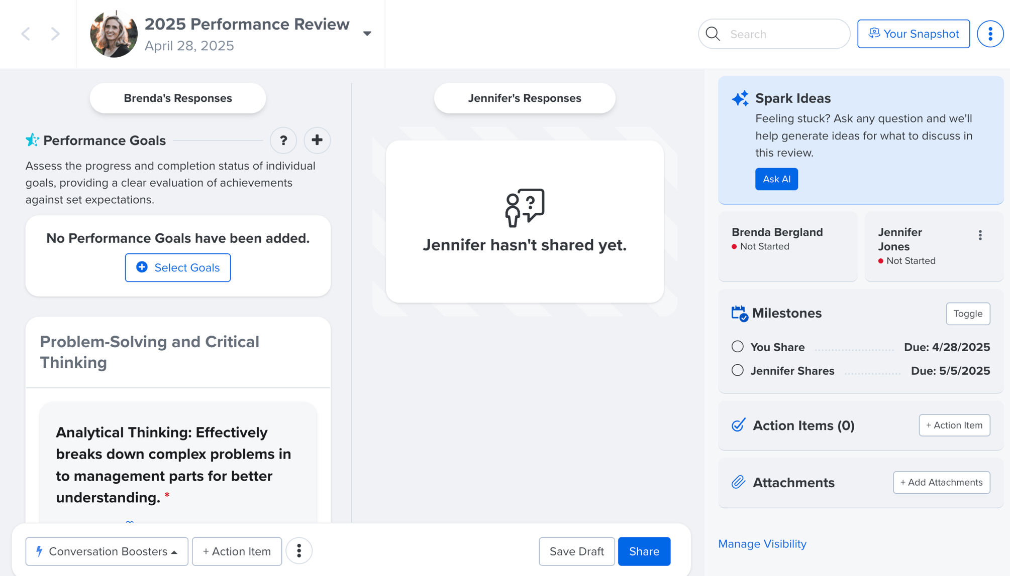
Task: Click the search magnifier icon
Action: point(713,34)
